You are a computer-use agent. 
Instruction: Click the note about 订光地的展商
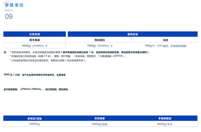point(48,60)
